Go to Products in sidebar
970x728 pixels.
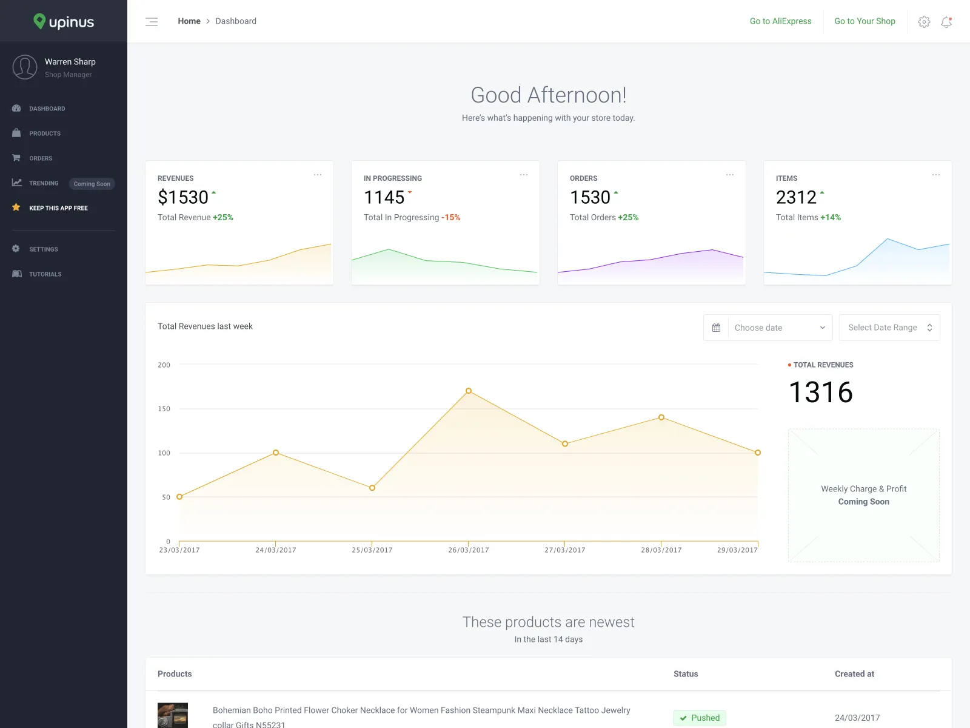click(45, 133)
